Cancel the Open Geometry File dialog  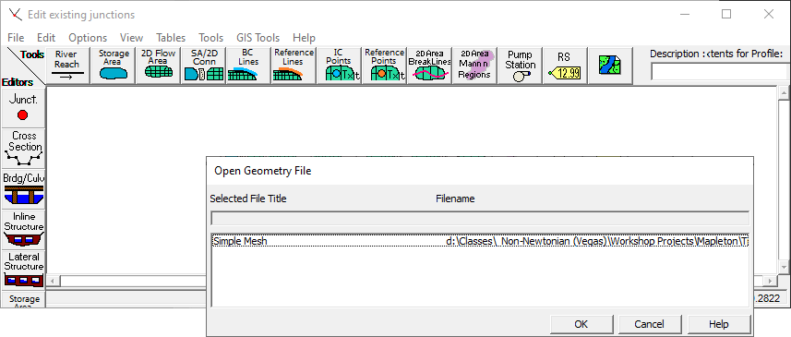tap(650, 324)
